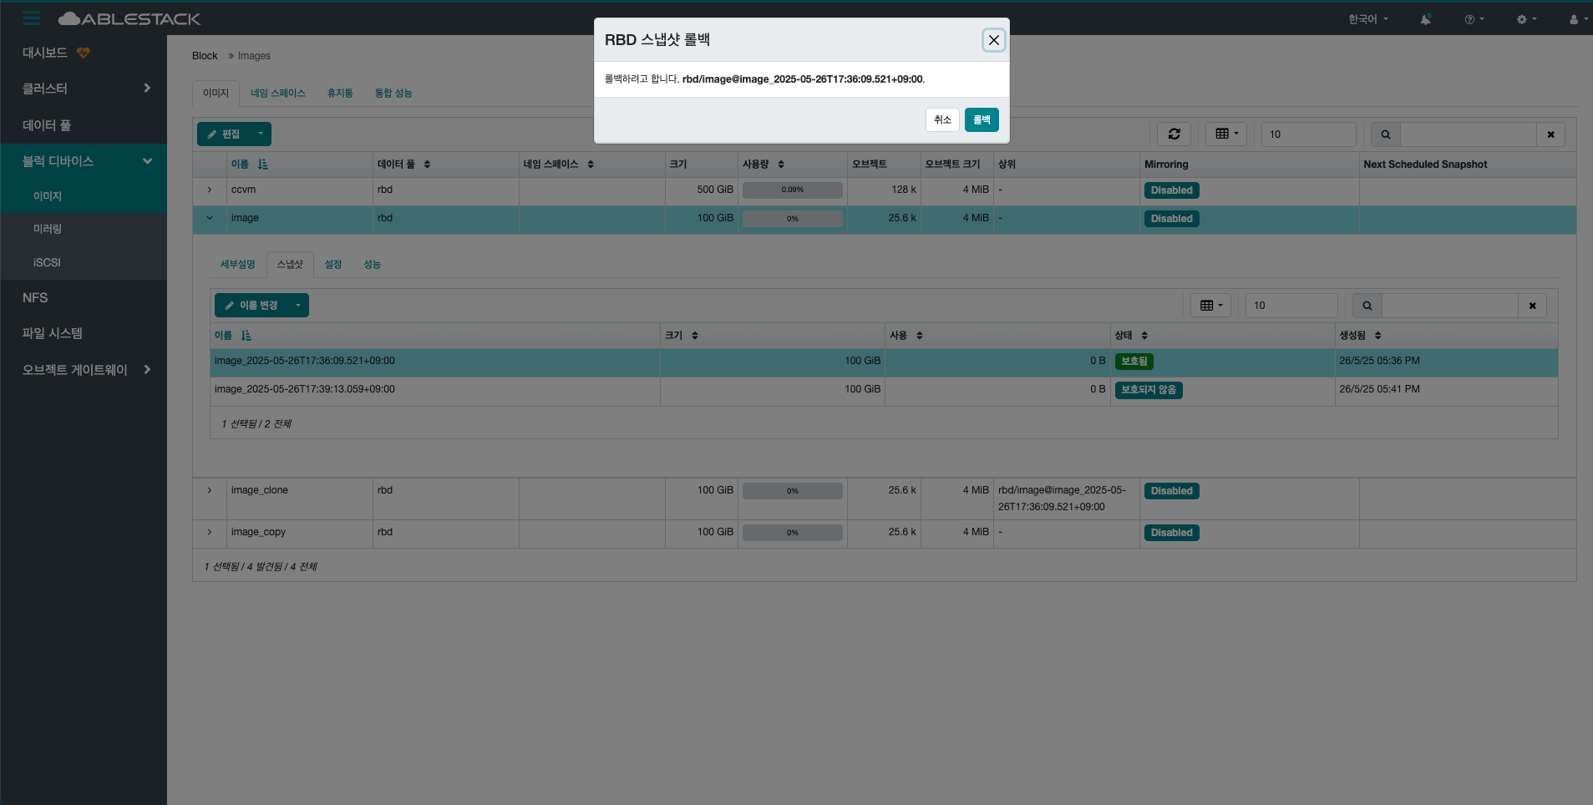Open the 이름 변경 dropdown caret
The width and height of the screenshot is (1593, 805).
298,306
